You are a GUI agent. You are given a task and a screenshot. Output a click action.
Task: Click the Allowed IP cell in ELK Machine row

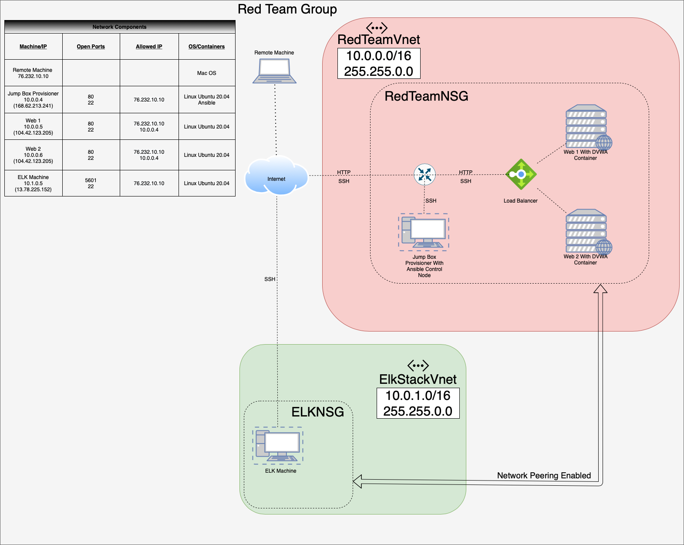pyautogui.click(x=149, y=183)
